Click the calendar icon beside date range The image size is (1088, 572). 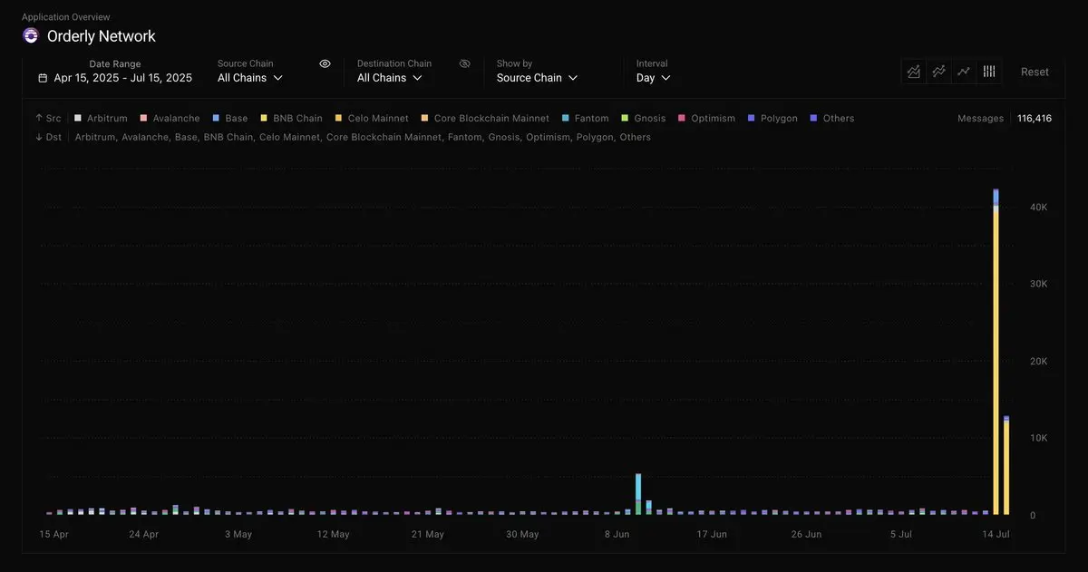point(43,78)
